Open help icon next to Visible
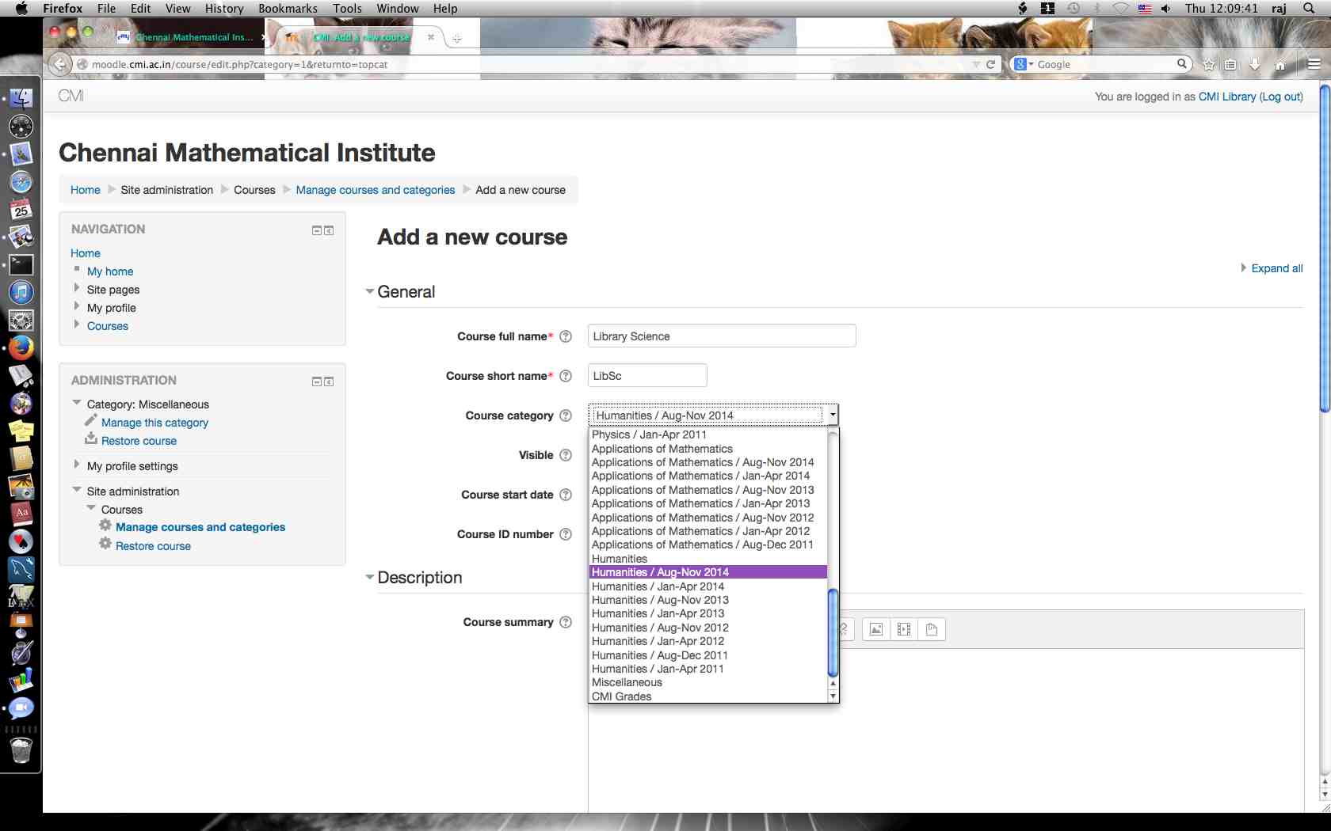This screenshot has height=831, width=1331. [x=566, y=455]
